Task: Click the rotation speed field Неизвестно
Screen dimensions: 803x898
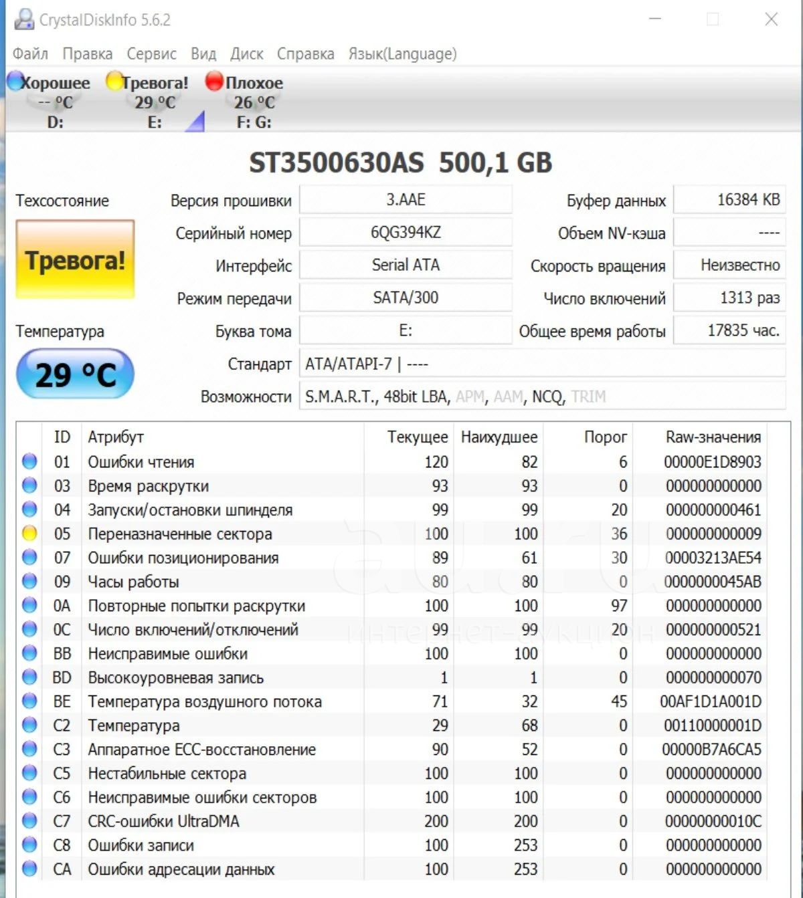Action: click(729, 265)
